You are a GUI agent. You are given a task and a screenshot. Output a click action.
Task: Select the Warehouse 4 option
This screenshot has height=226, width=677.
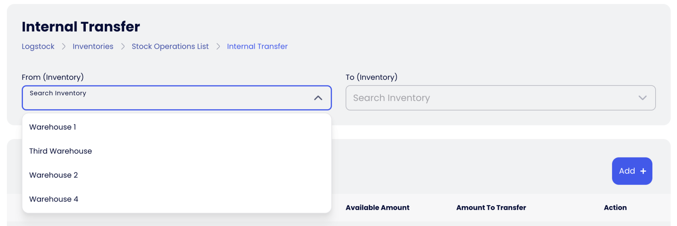point(54,199)
